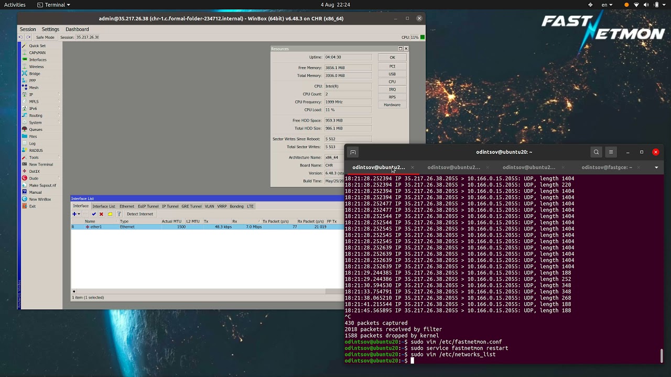Click the WinBox undo arrow
Image resolution: width=671 pixels, height=377 pixels.
(22, 37)
